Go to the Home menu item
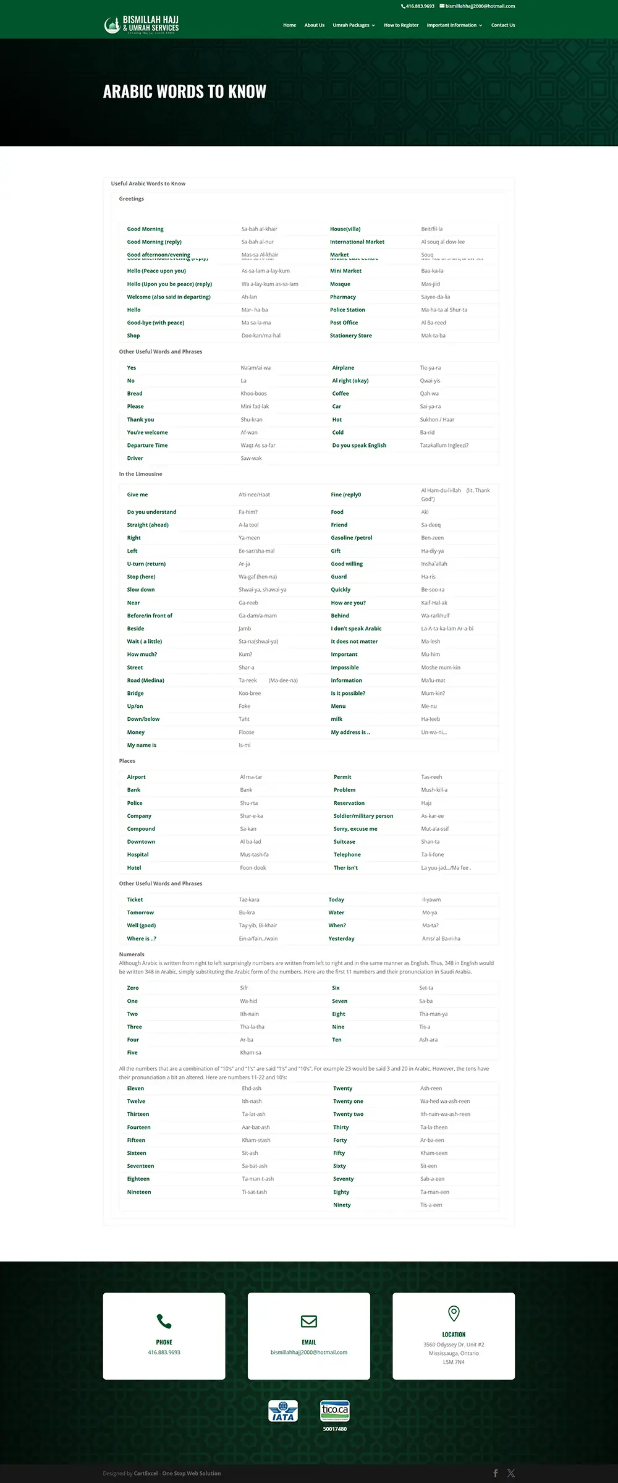This screenshot has height=1483, width=618. click(289, 25)
